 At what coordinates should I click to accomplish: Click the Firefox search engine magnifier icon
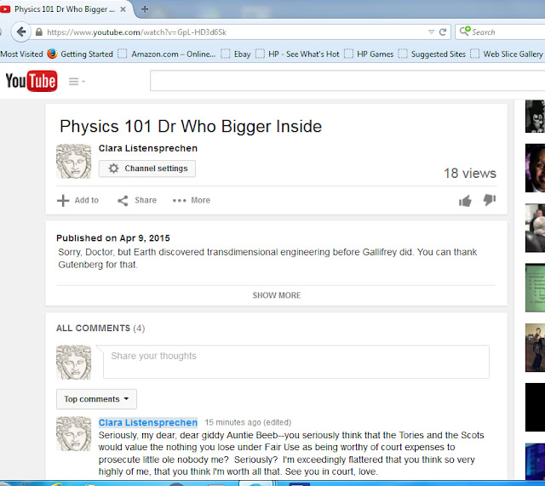[x=465, y=31]
